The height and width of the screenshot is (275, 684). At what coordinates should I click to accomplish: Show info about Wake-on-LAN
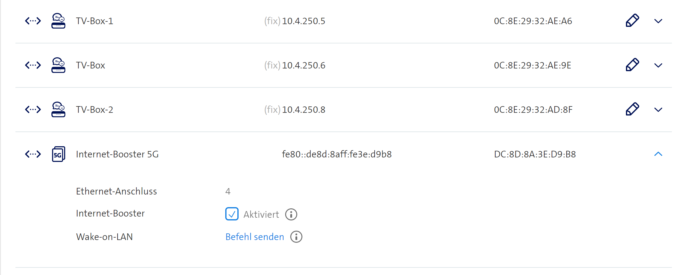point(296,237)
